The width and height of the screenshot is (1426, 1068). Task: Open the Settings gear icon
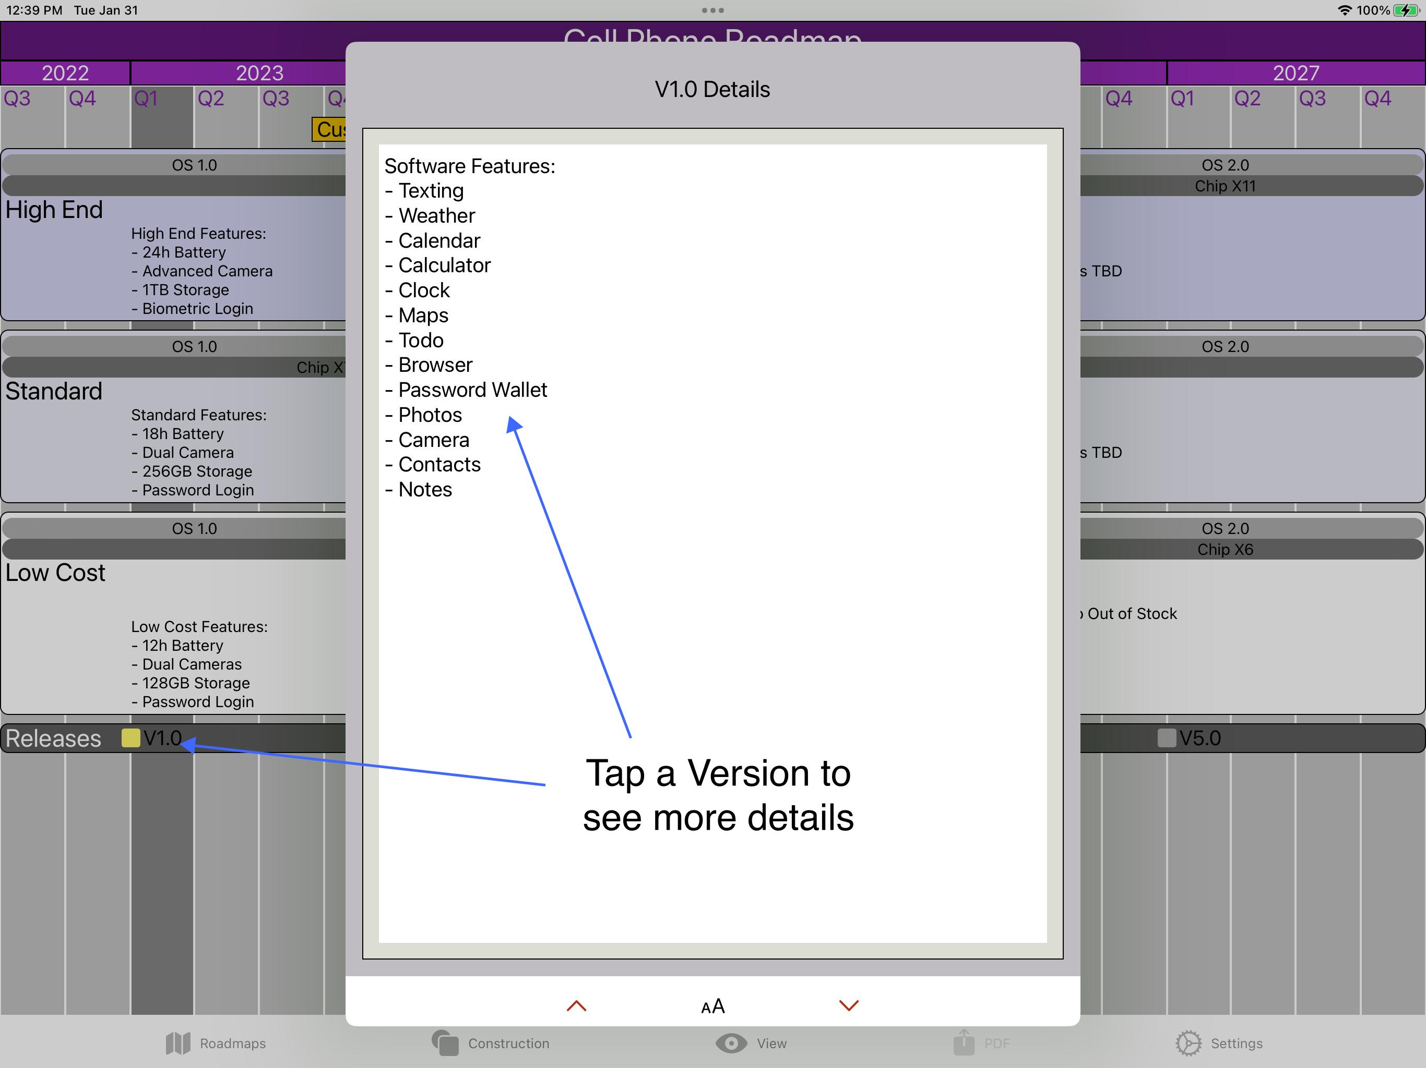point(1188,1043)
